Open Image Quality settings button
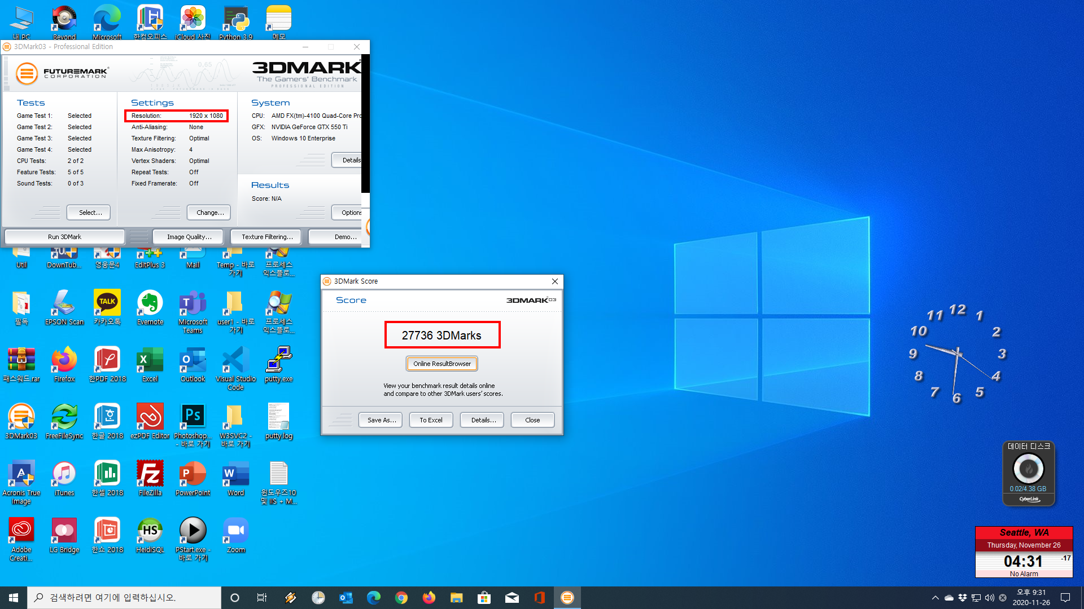This screenshot has height=609, width=1084. [x=189, y=237]
